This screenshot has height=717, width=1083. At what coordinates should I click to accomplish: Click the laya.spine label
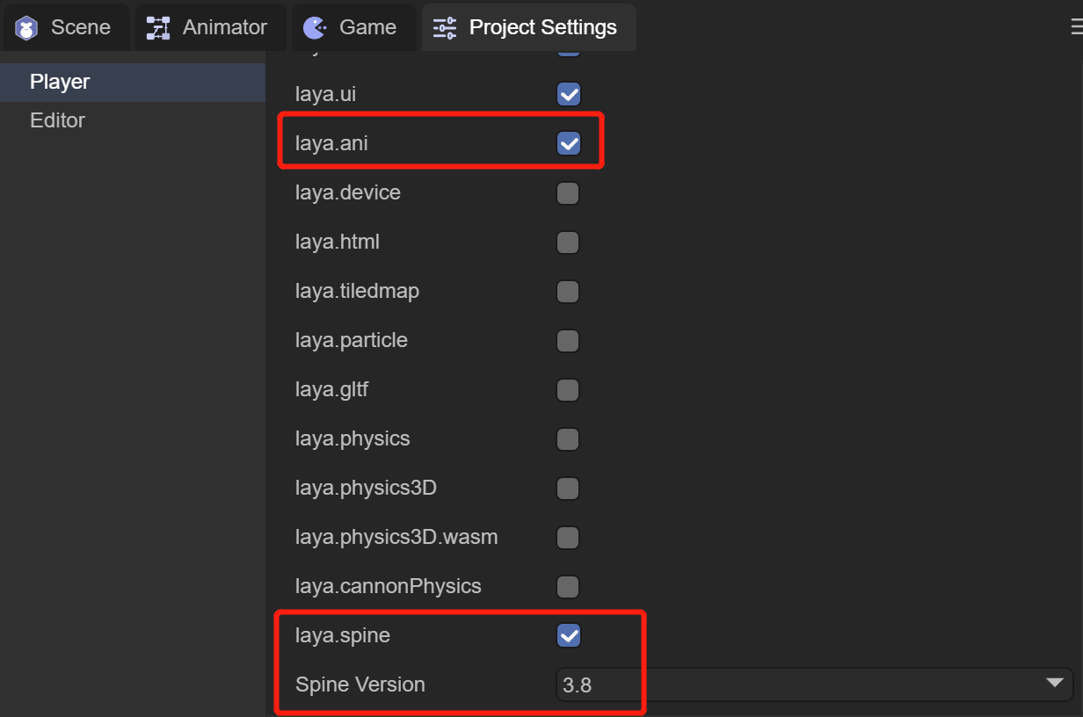pyautogui.click(x=343, y=635)
